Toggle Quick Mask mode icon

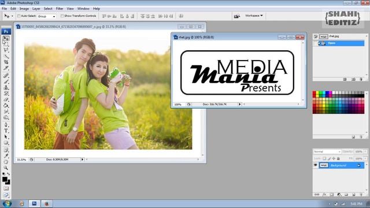[6, 188]
